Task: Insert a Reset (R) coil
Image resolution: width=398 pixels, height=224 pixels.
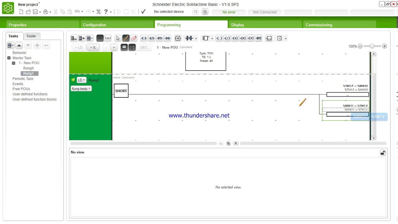Action: [243, 38]
